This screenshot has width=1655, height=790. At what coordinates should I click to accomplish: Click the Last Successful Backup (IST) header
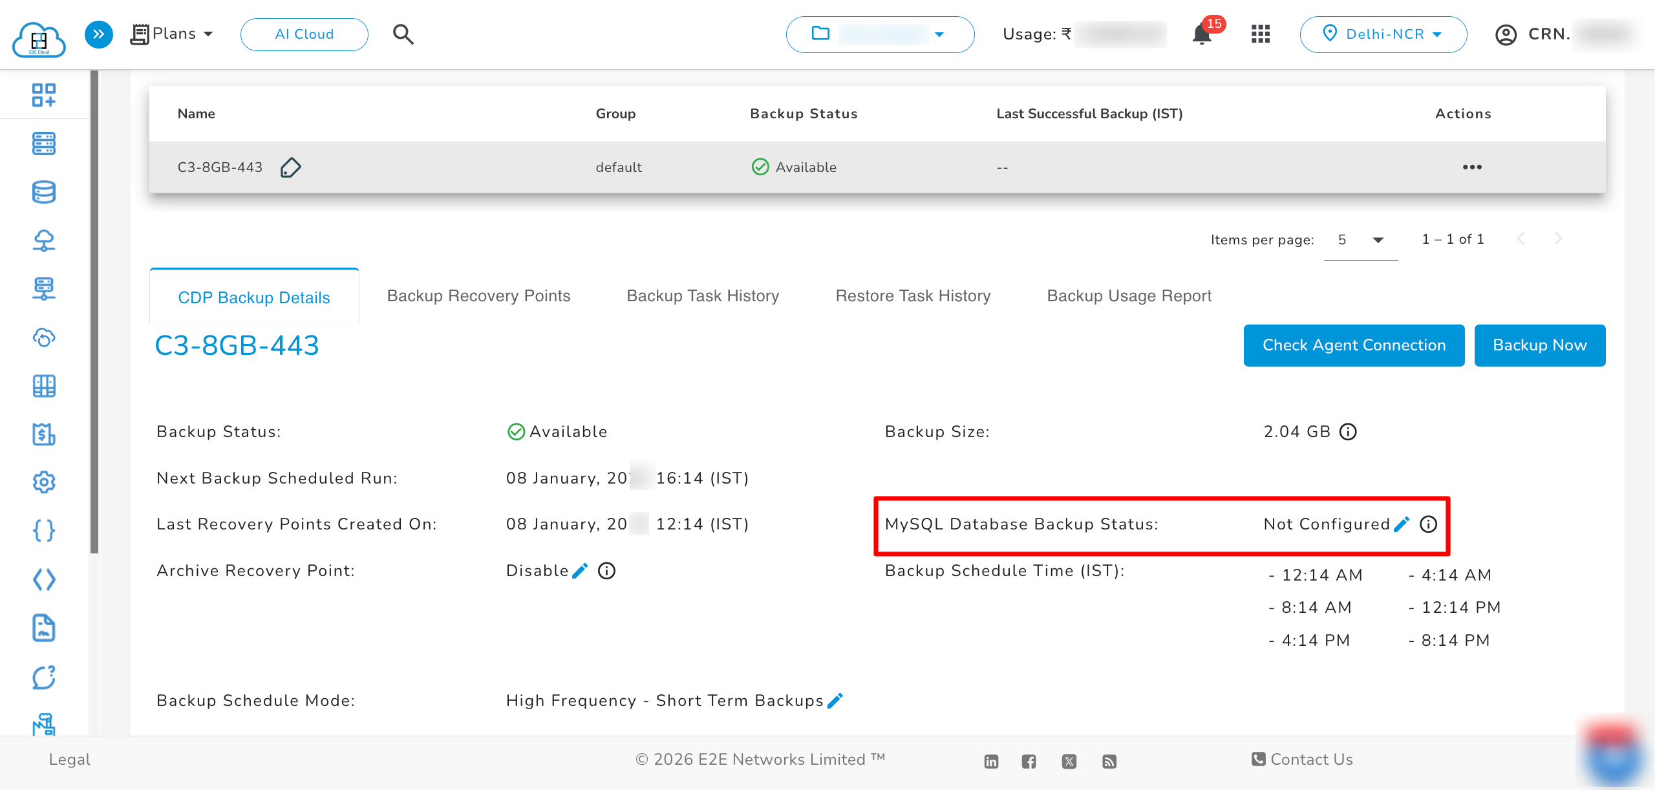click(1089, 114)
